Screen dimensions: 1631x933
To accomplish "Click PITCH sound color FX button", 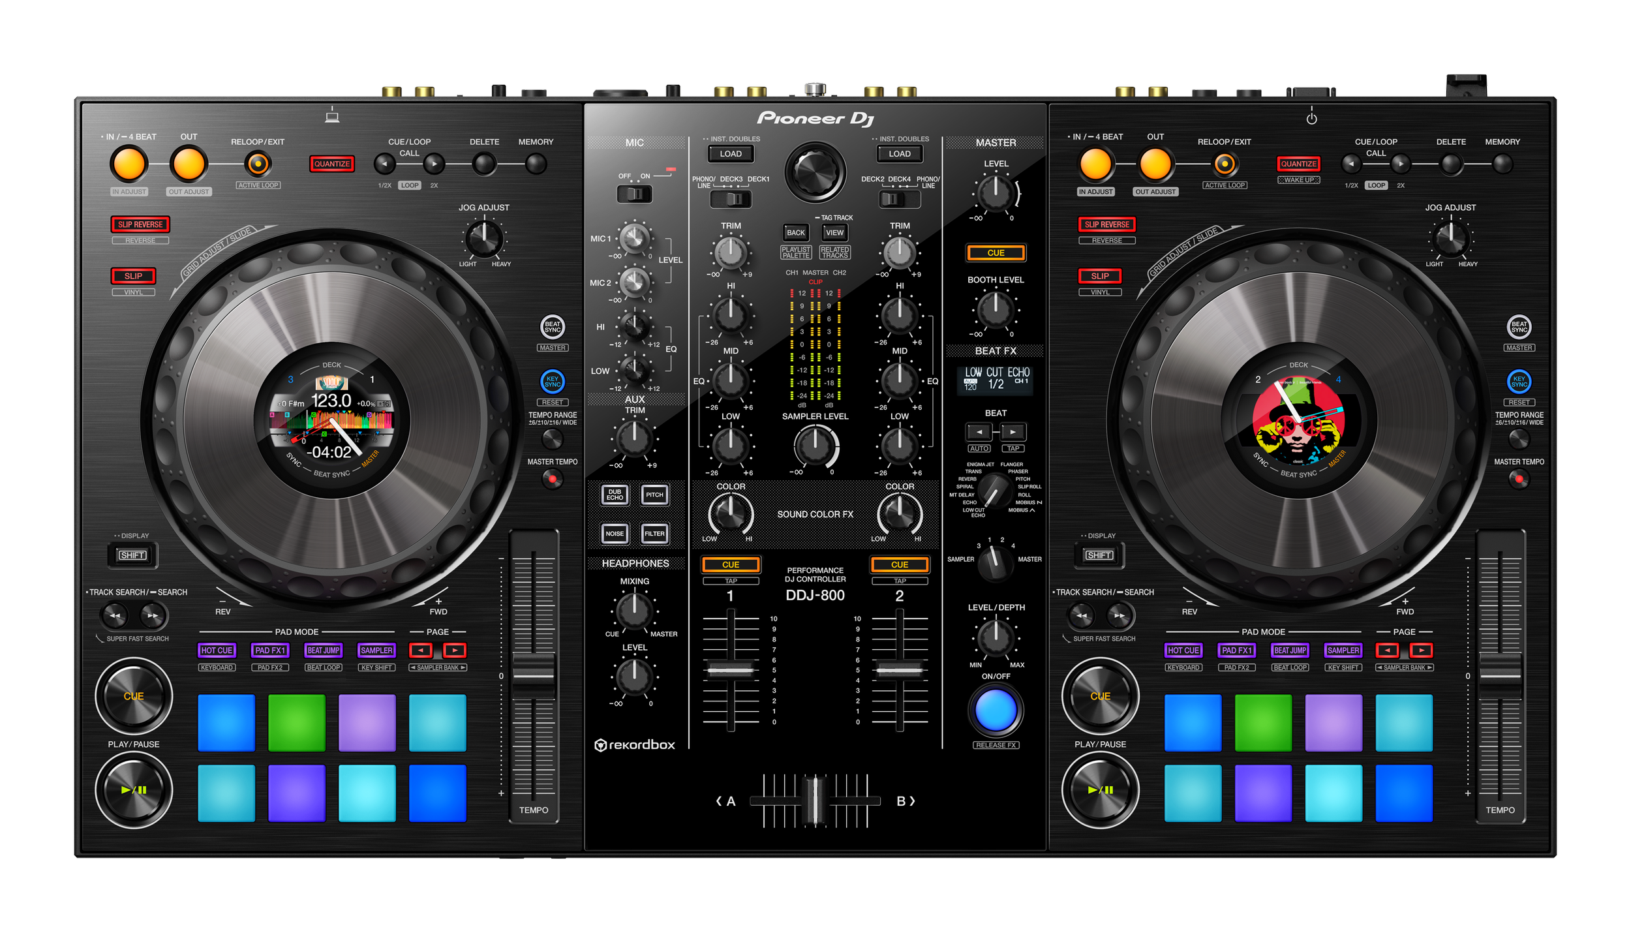I will (x=654, y=495).
